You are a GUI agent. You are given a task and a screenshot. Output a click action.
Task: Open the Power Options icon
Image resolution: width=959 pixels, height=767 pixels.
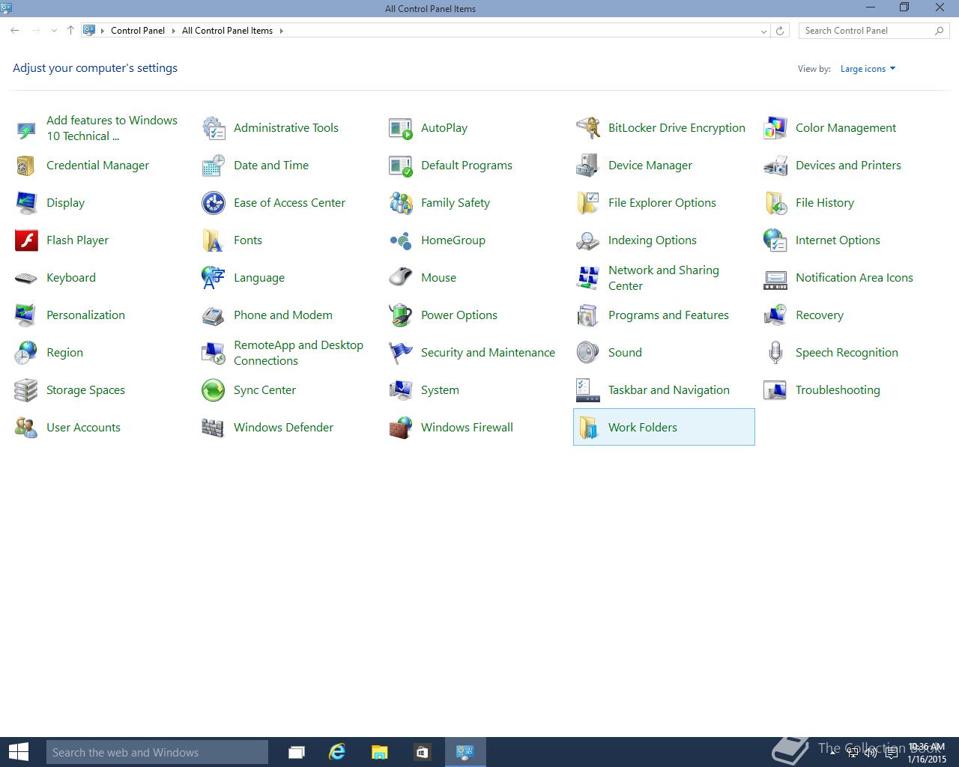click(401, 315)
